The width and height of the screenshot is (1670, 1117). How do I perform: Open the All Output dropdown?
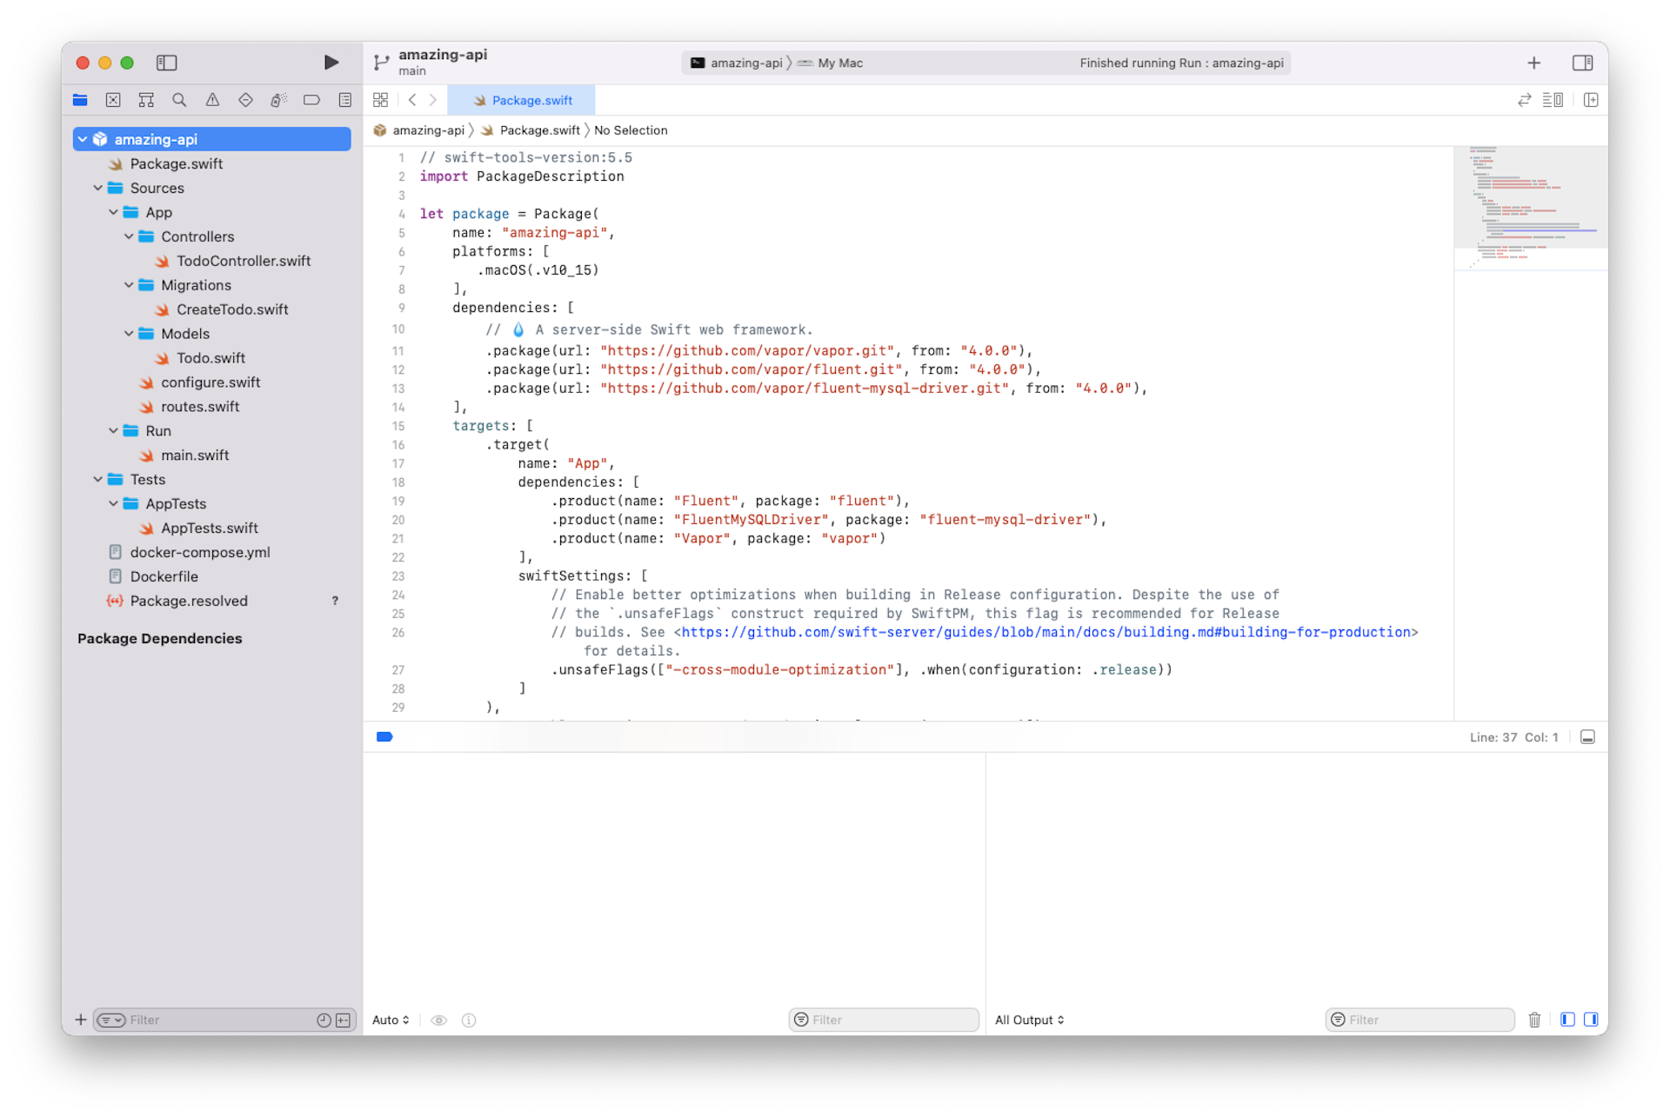pyautogui.click(x=1029, y=1020)
